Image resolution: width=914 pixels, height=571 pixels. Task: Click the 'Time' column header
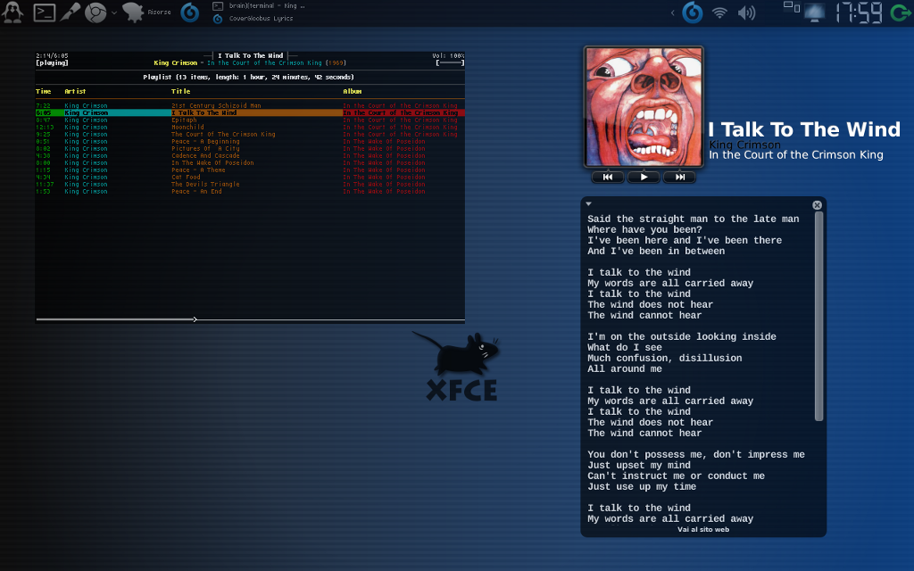(43, 92)
